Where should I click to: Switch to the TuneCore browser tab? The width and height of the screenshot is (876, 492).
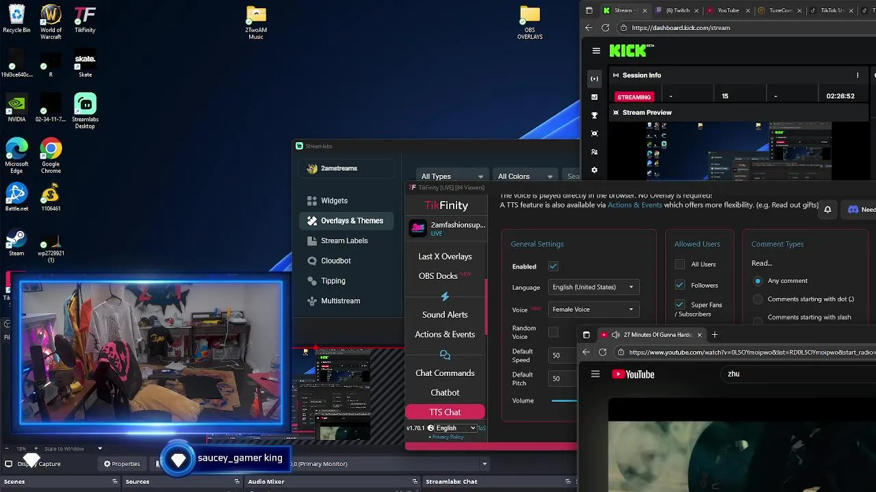coord(778,10)
